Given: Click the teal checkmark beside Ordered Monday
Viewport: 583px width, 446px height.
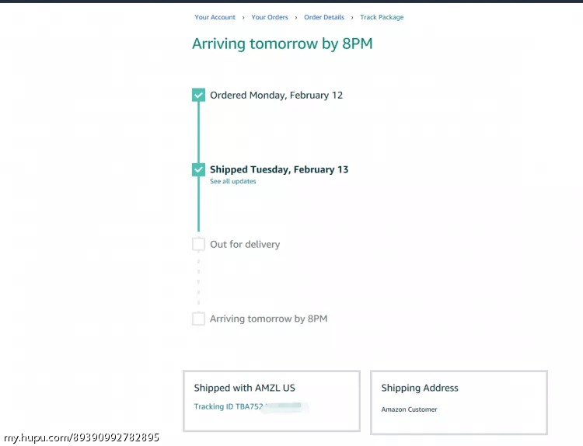Looking at the screenshot, I should pos(198,96).
